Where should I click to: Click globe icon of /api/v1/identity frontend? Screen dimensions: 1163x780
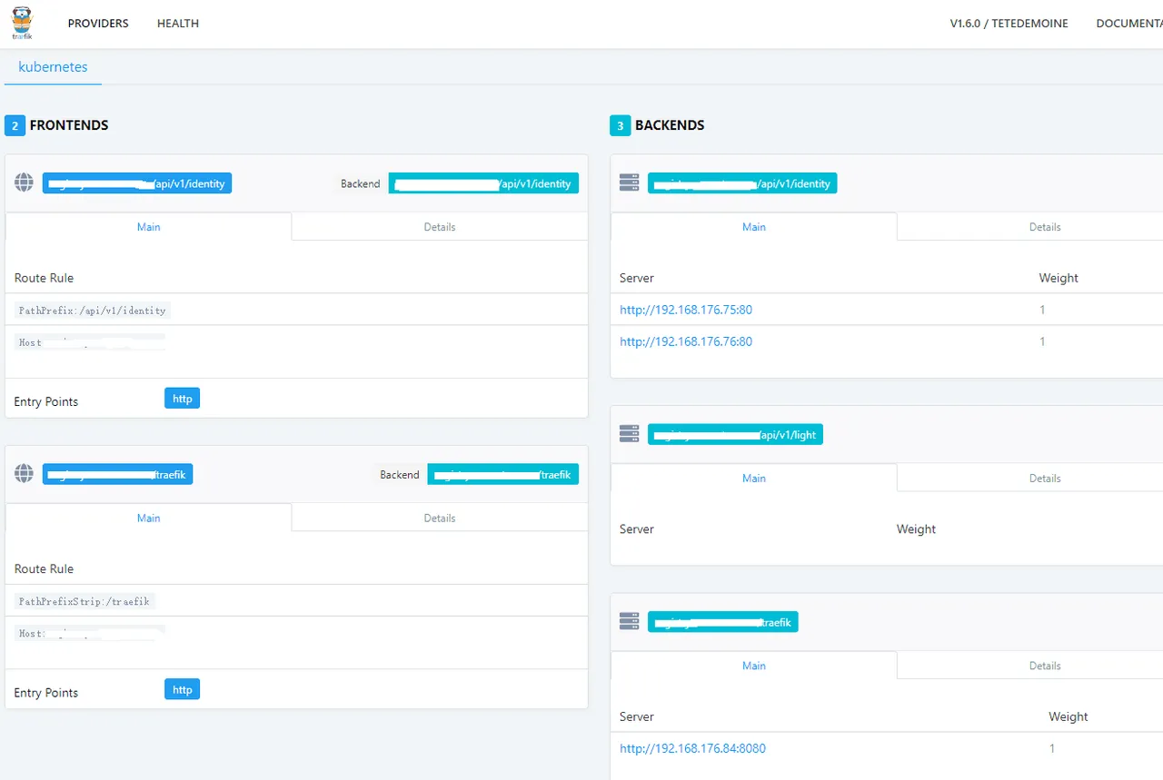[x=25, y=183]
